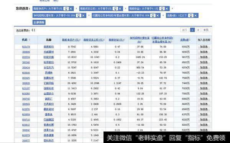Image resolution: width=230 pixels, height=143 pixels.
Task: Add stock 002925 to watchlist 加自选
Action: pyautogui.click(x=204, y=78)
